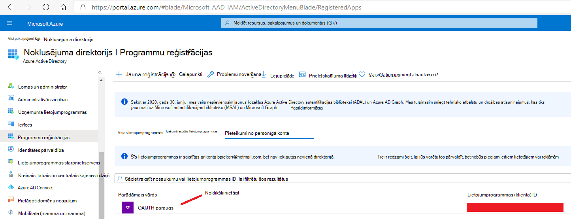The height and width of the screenshot is (219, 571).
Task: Click the padlock site info icon
Action: [83, 7]
